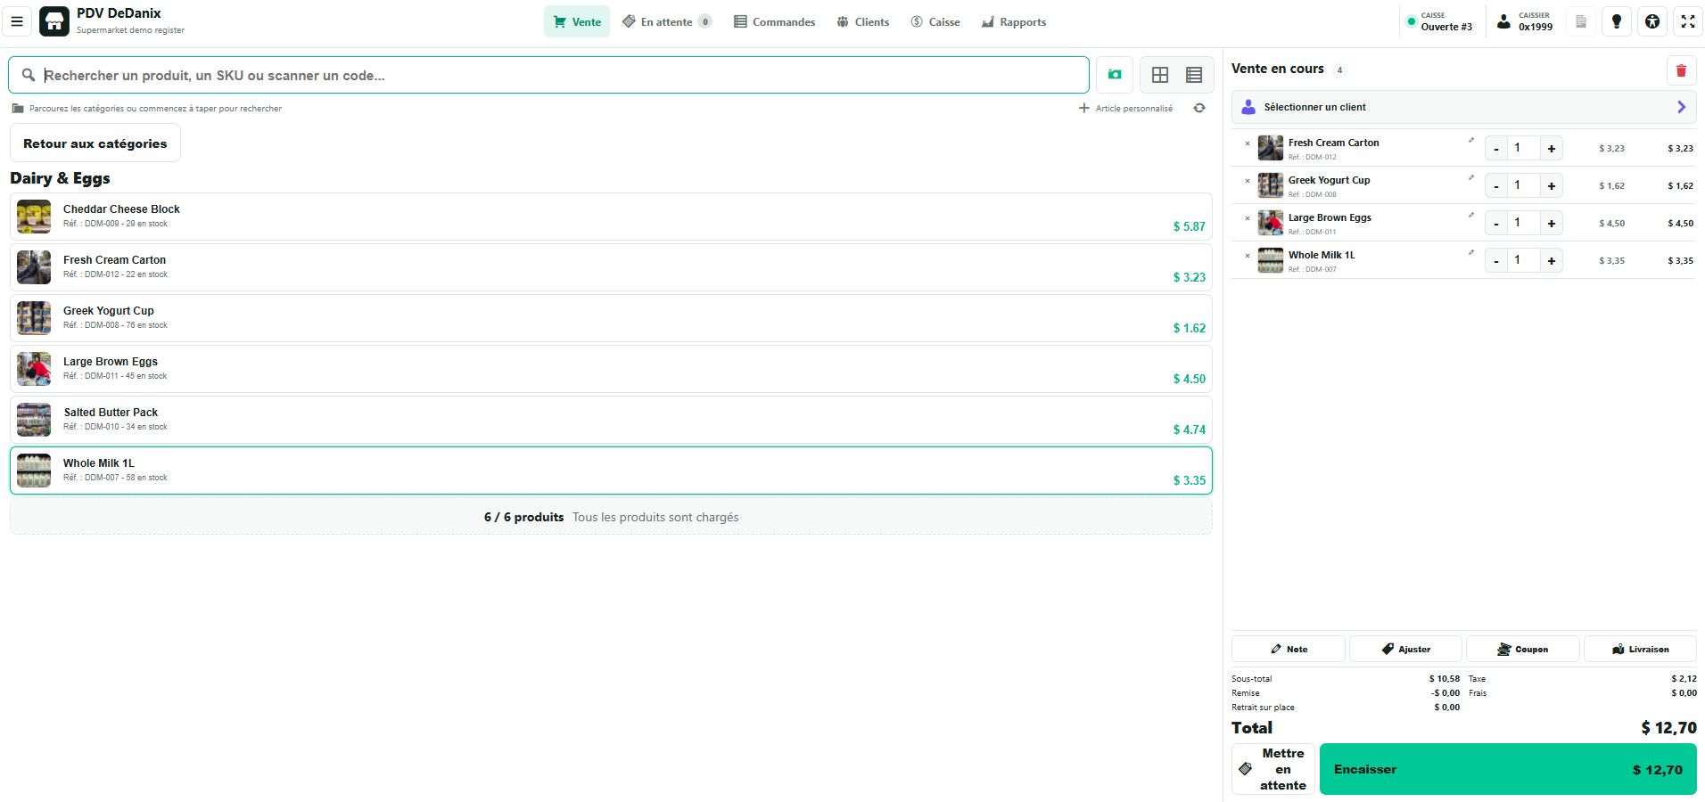
Task: Add Large Brown Eggs from product list
Action: (x=611, y=369)
